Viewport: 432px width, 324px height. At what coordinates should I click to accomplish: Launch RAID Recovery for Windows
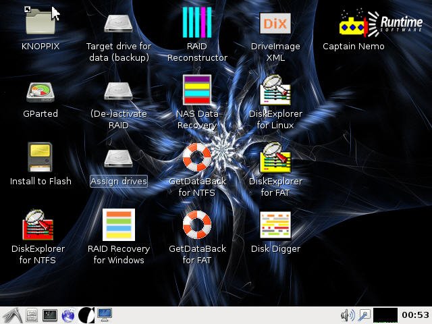point(119,225)
